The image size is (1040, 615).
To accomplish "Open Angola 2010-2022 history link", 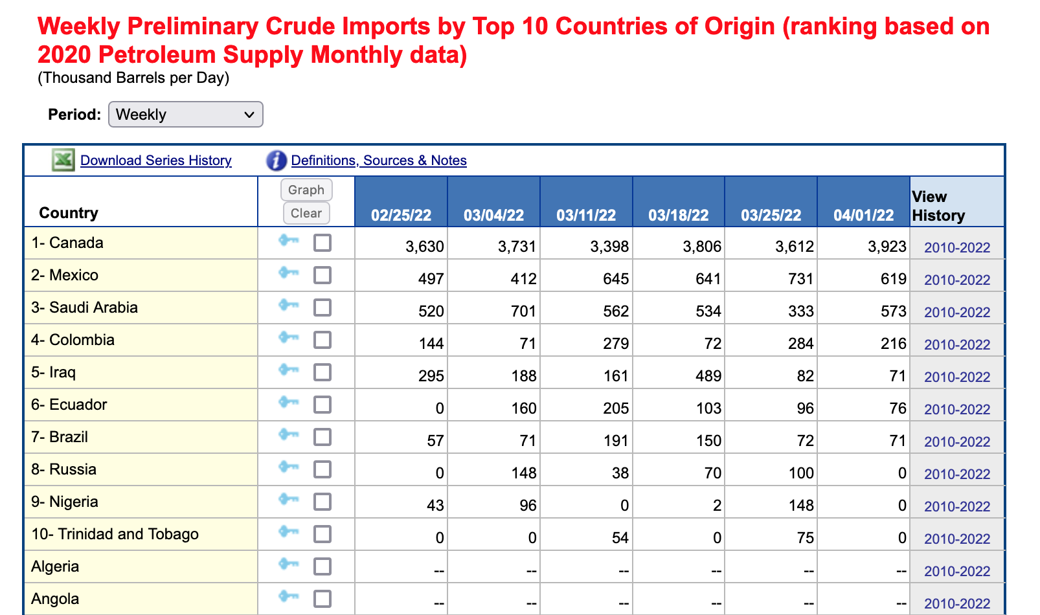I will [x=956, y=603].
